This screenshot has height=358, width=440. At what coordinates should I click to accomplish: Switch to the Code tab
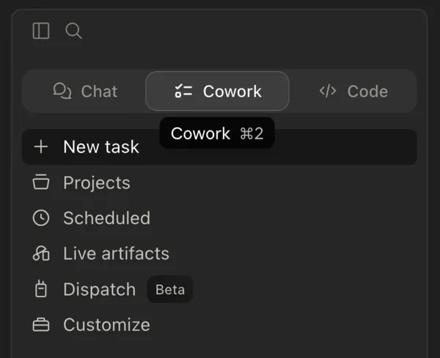[x=353, y=91]
